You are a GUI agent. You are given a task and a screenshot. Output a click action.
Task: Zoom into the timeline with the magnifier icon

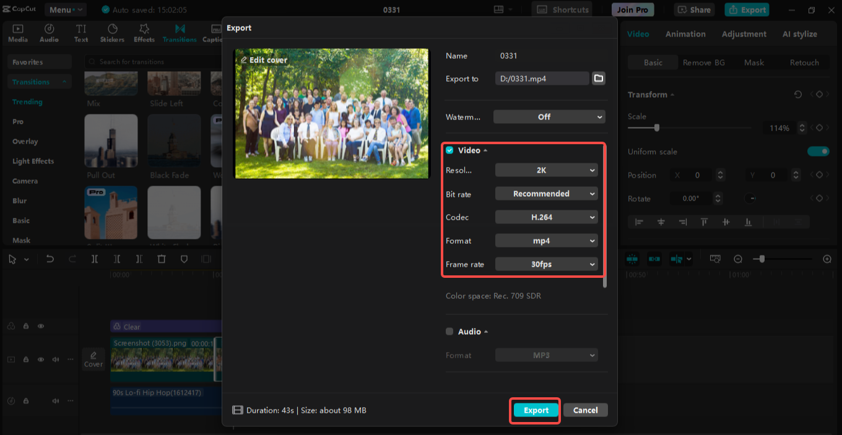tap(828, 259)
